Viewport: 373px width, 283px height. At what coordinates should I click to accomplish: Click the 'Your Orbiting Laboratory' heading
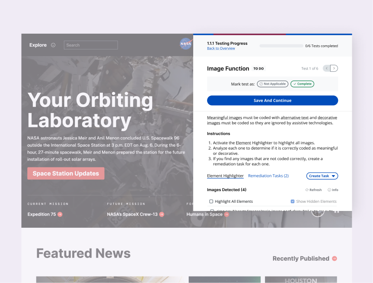coord(90,110)
